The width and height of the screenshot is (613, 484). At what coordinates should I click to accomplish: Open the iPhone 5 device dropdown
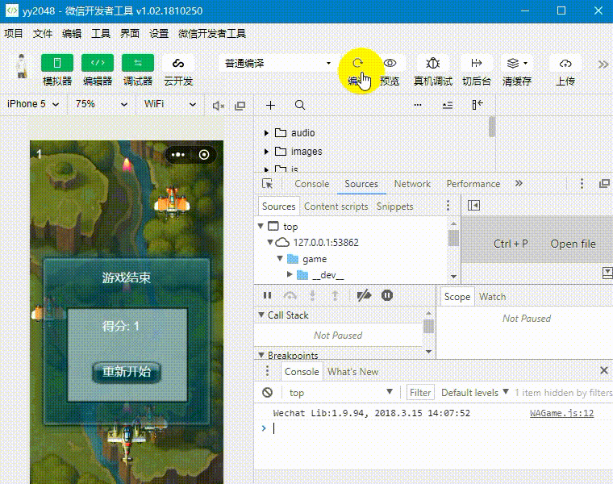coord(33,104)
